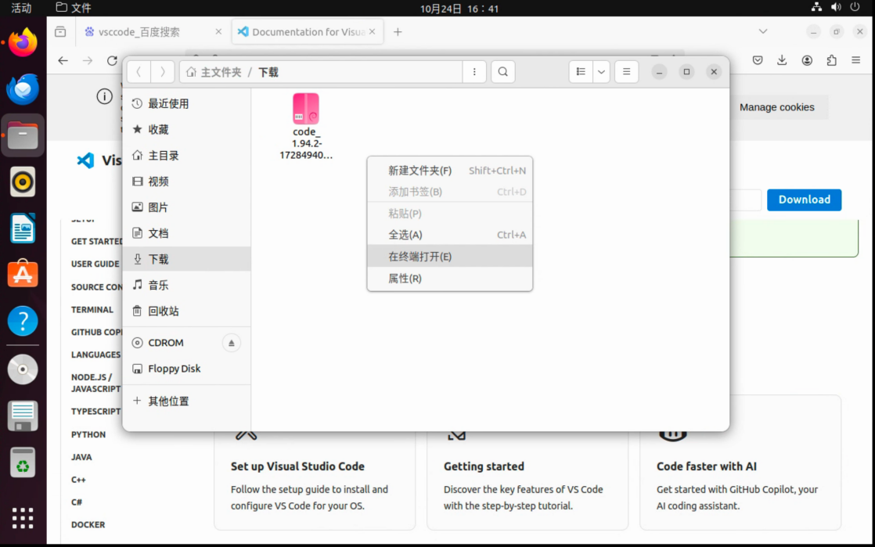
Task: Open JAVA docs section
Action: (81, 457)
